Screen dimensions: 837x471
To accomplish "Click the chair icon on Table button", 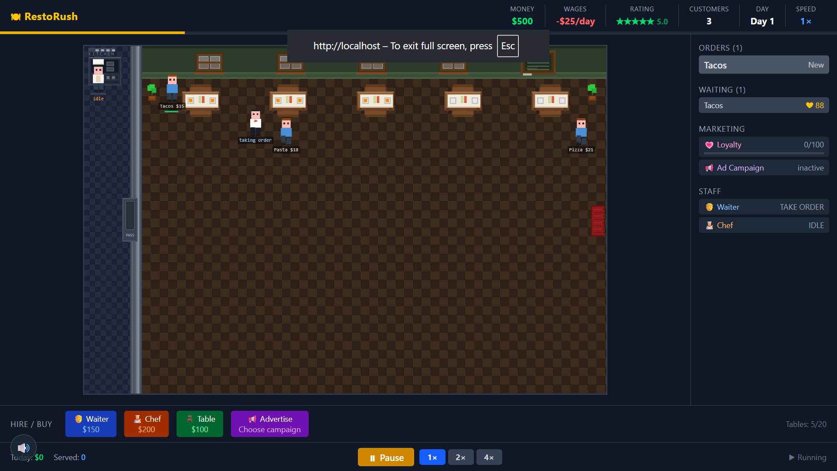I will pyautogui.click(x=190, y=419).
